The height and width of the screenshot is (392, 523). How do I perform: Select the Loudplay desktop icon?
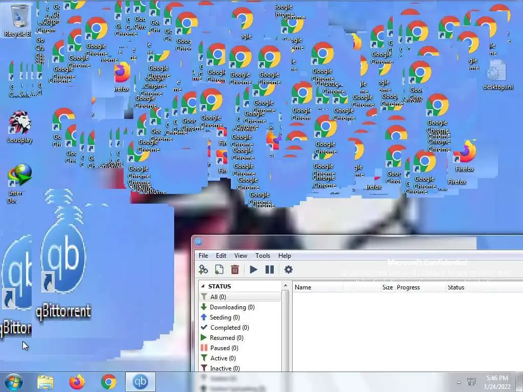[x=20, y=127]
